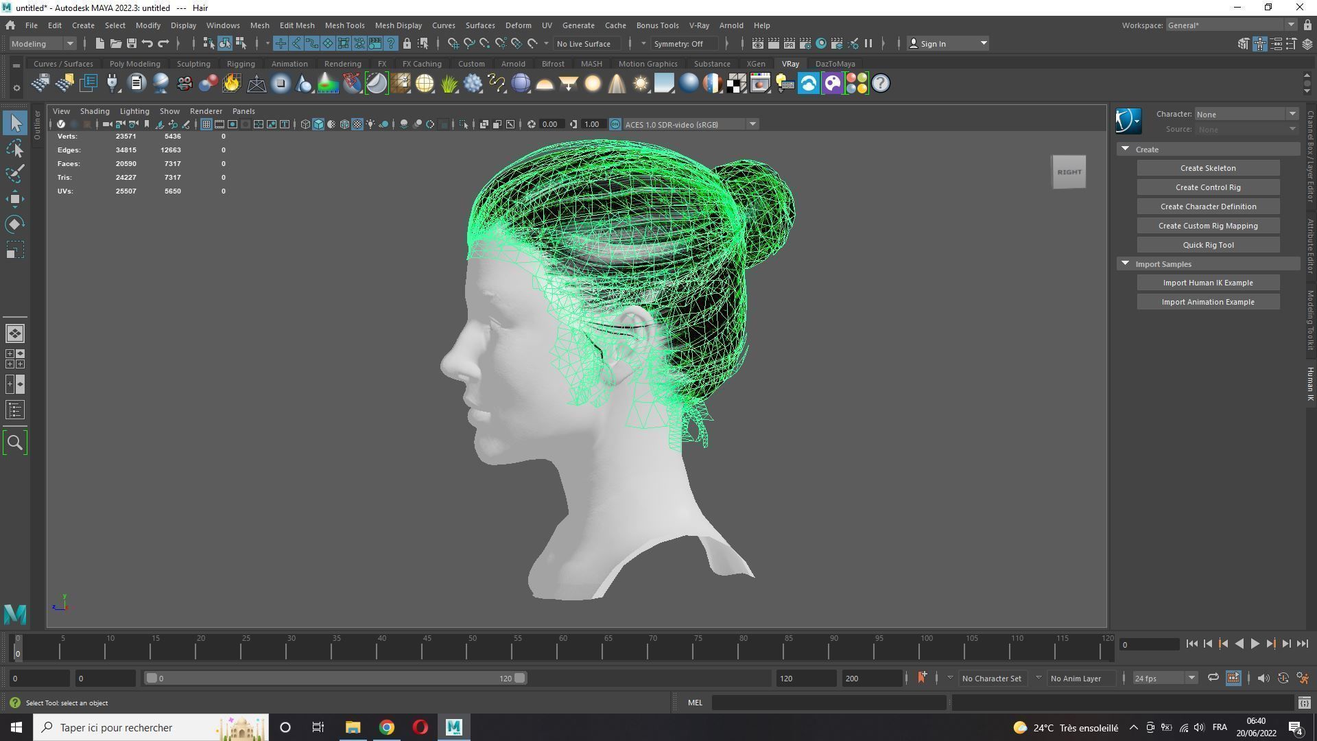The image size is (1317, 741).
Task: Click the range slider left handle
Action: (x=152, y=678)
